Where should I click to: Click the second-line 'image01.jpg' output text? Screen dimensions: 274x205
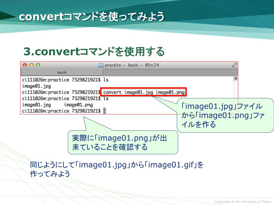pyautogui.click(x=36, y=86)
